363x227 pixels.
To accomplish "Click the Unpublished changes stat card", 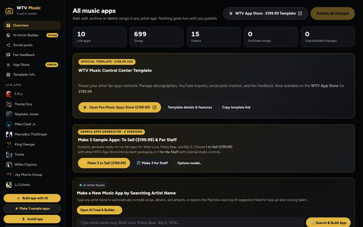I will [x=328, y=37].
